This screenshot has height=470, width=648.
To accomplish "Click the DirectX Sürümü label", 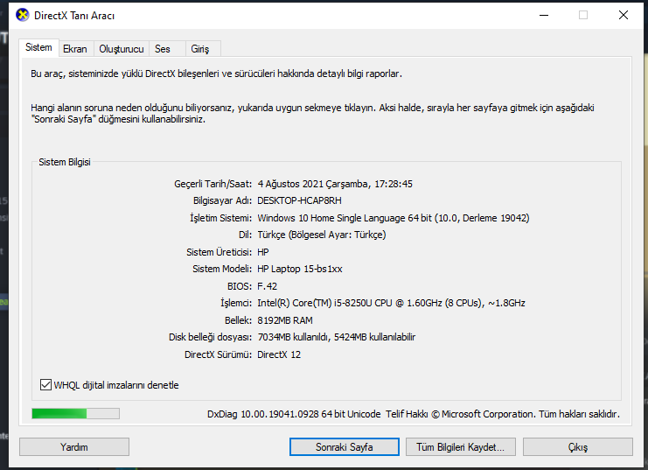I will (218, 354).
